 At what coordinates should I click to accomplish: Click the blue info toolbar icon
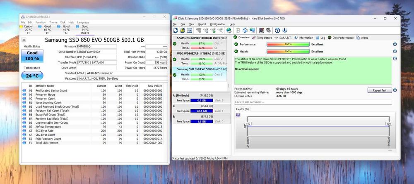point(285,30)
